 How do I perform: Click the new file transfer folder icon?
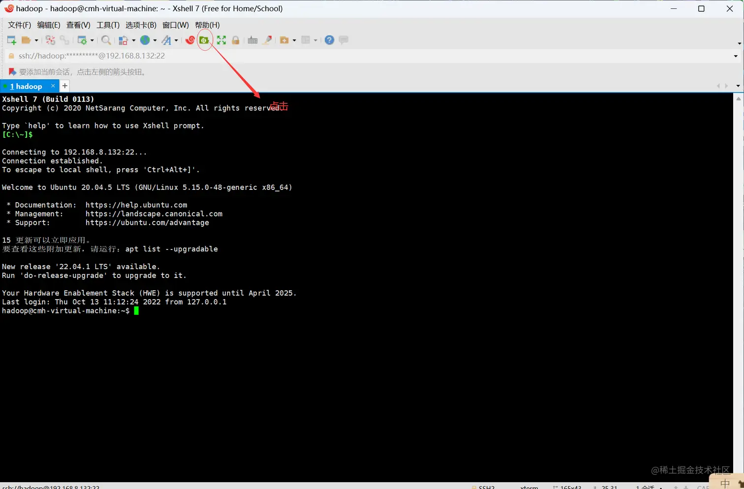click(x=284, y=40)
